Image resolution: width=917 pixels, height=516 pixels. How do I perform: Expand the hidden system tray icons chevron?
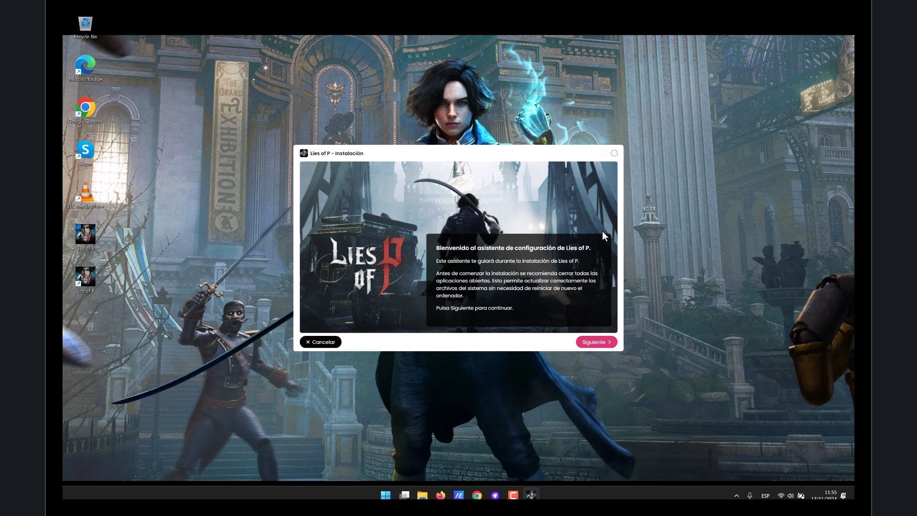click(736, 496)
